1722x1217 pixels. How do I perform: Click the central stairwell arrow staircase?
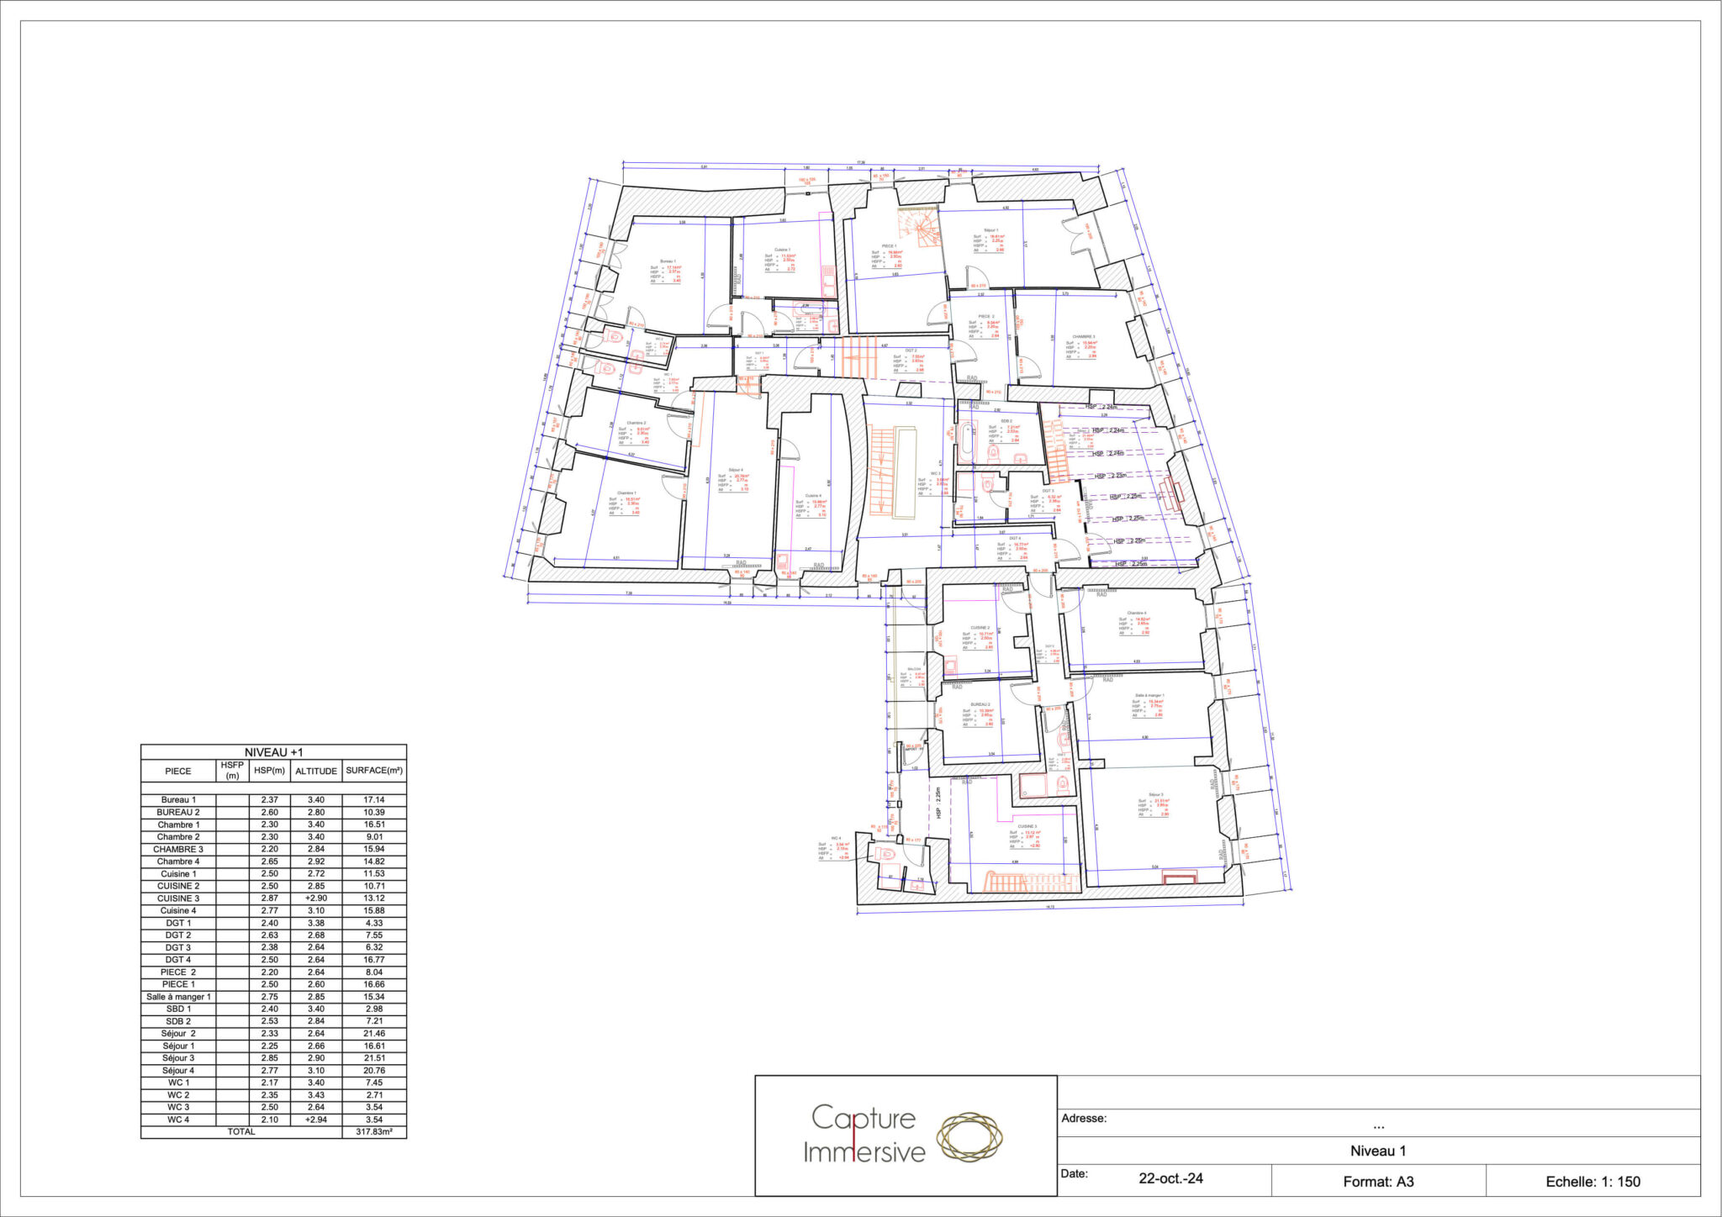[x=882, y=472]
